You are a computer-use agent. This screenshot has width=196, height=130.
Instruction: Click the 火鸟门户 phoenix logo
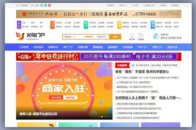coord(30,36)
